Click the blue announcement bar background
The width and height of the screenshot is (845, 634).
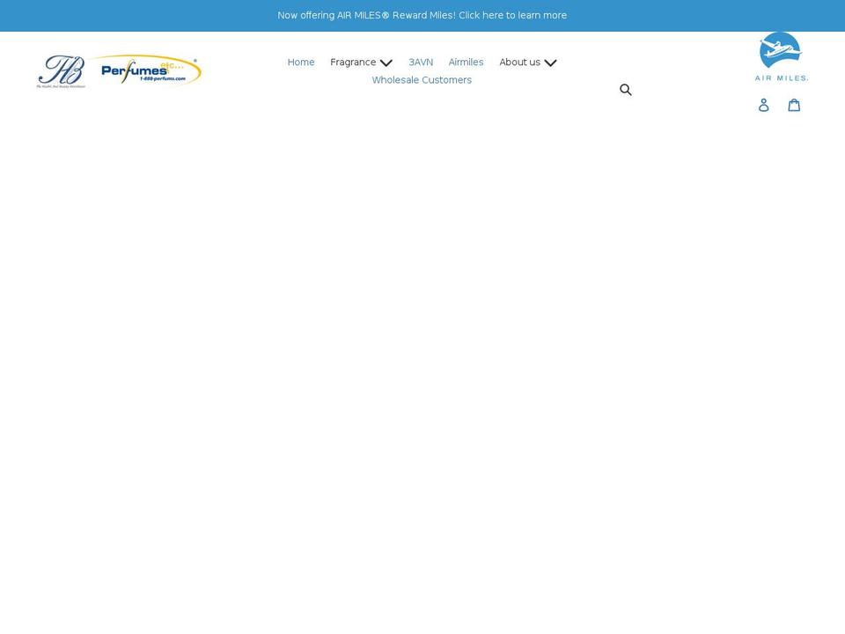[132, 16]
